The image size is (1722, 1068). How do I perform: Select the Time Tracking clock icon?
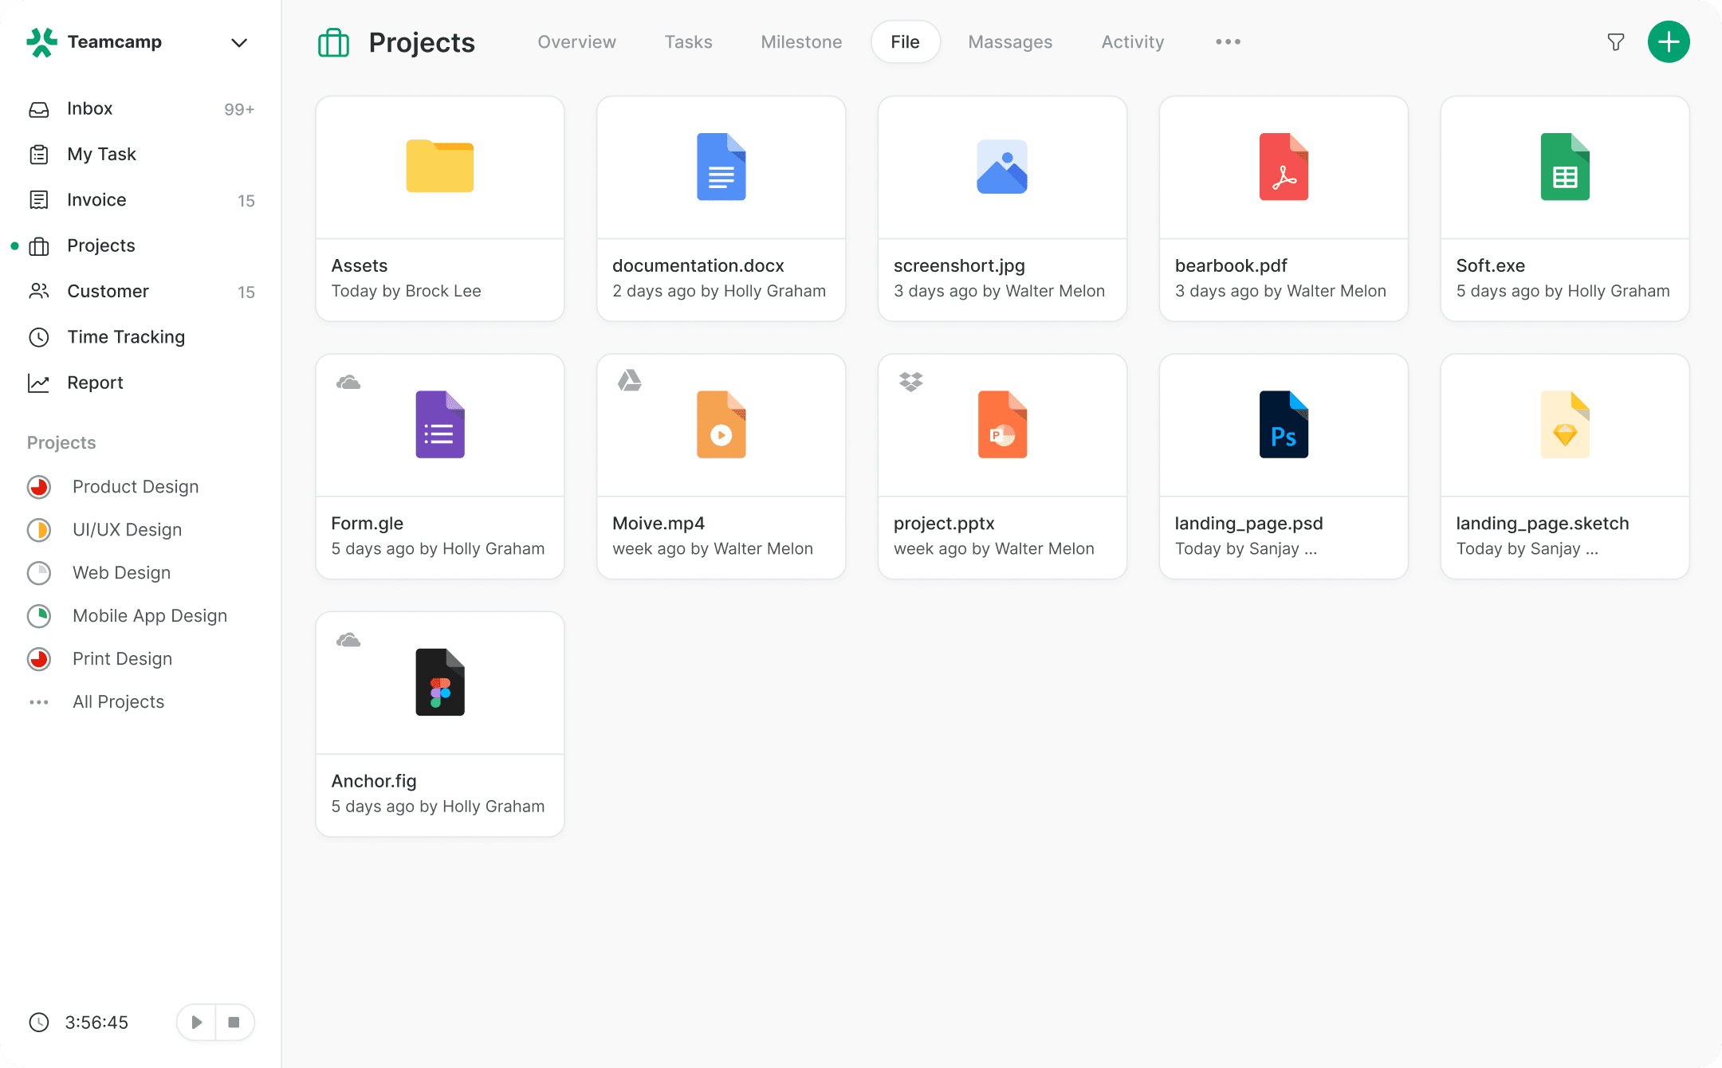pos(39,337)
